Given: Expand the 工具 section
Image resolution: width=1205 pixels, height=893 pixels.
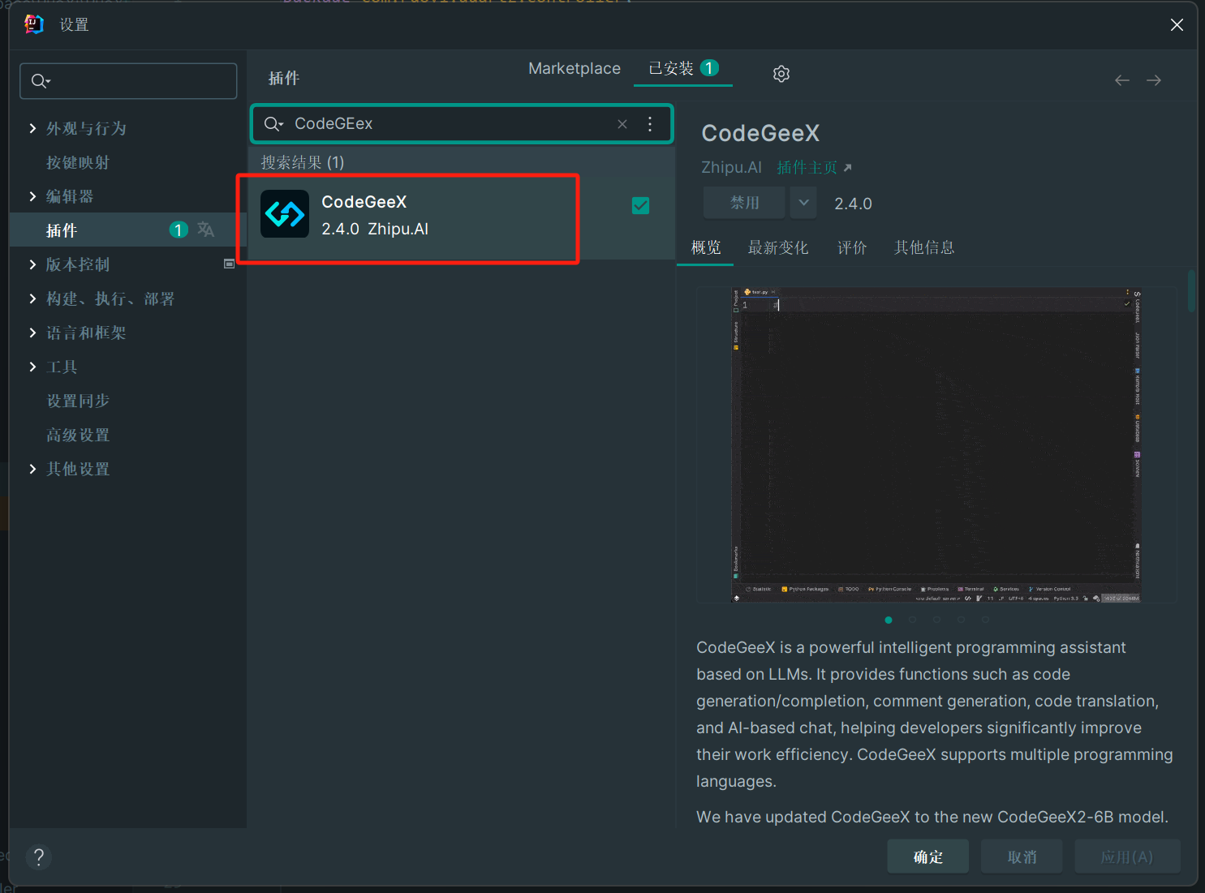Looking at the screenshot, I should (x=32, y=367).
